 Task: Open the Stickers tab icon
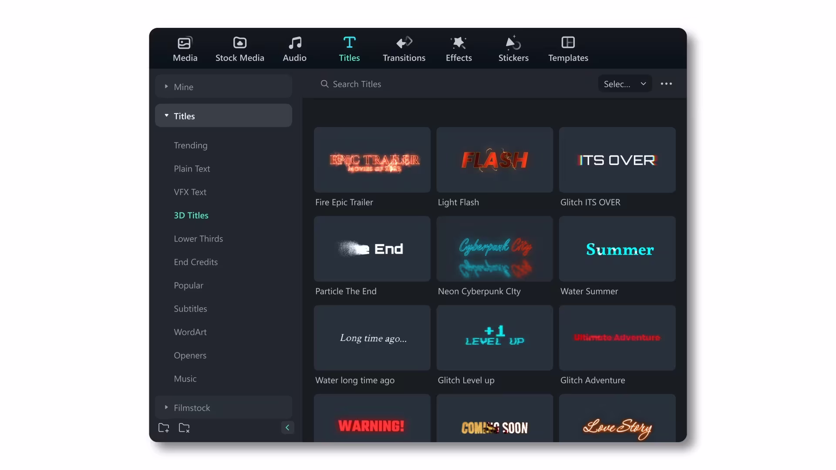[x=513, y=43]
